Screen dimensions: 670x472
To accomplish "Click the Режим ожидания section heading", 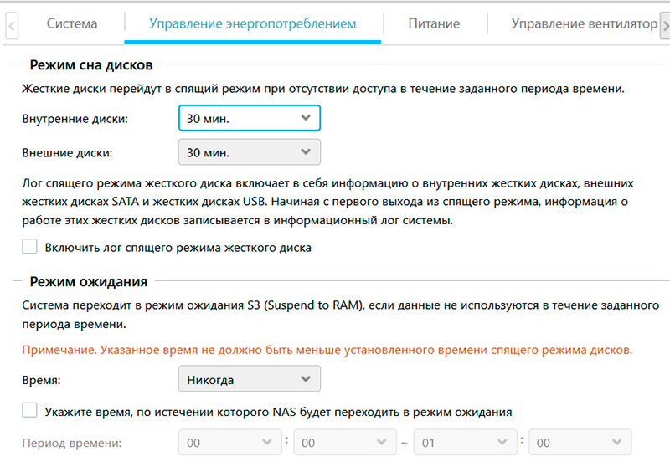I will (x=88, y=281).
